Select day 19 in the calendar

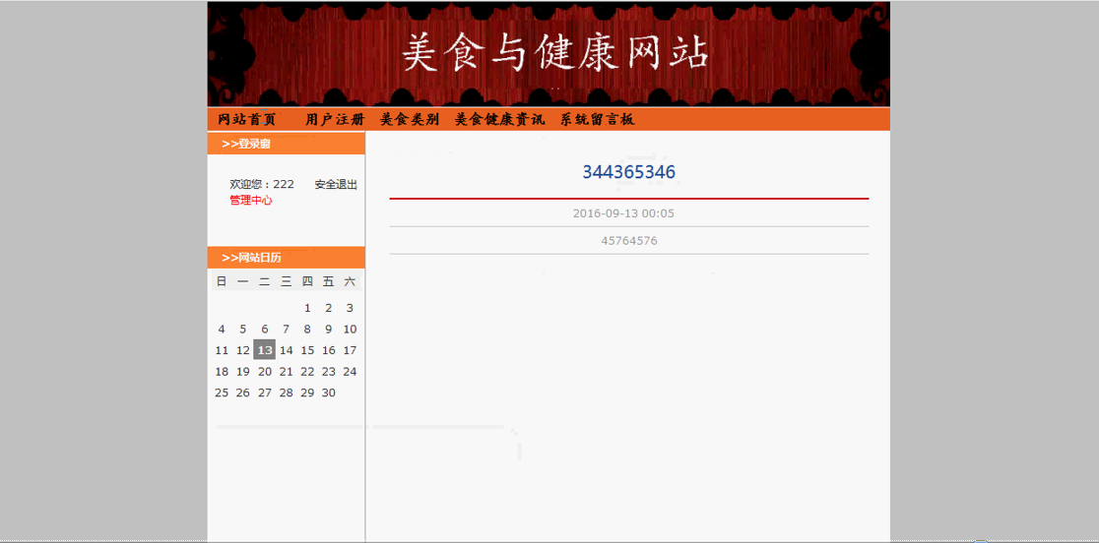(x=243, y=372)
